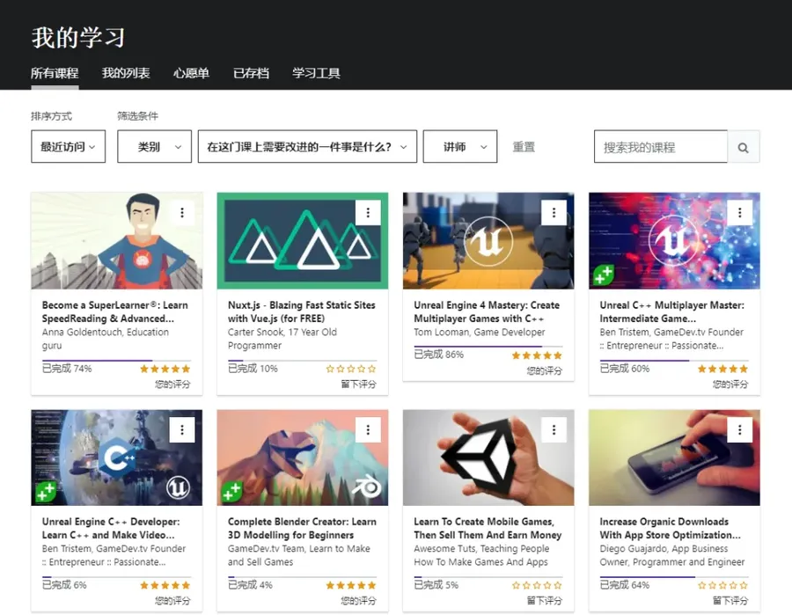
Task: Expand the 讲师 filter dropdown
Action: 459,146
